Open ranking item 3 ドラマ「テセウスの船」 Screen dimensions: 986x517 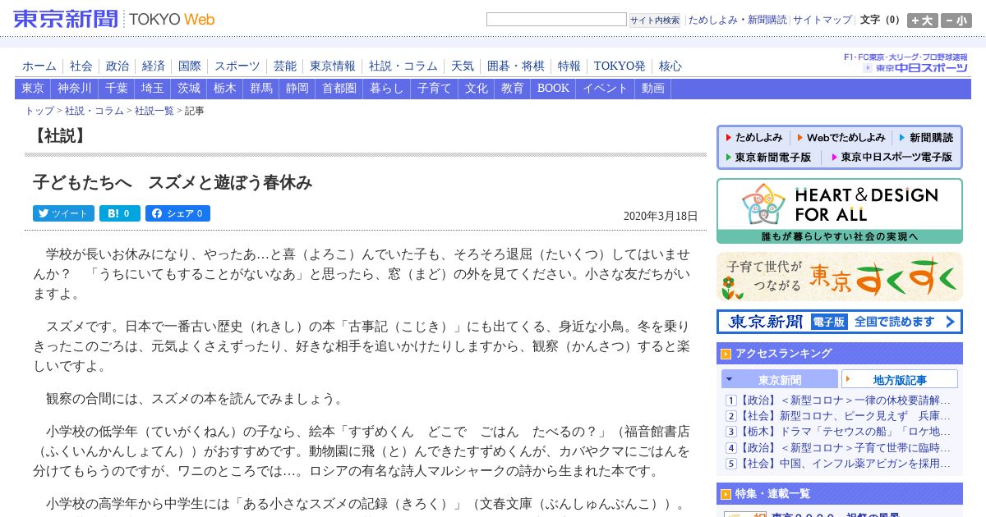[845, 432]
